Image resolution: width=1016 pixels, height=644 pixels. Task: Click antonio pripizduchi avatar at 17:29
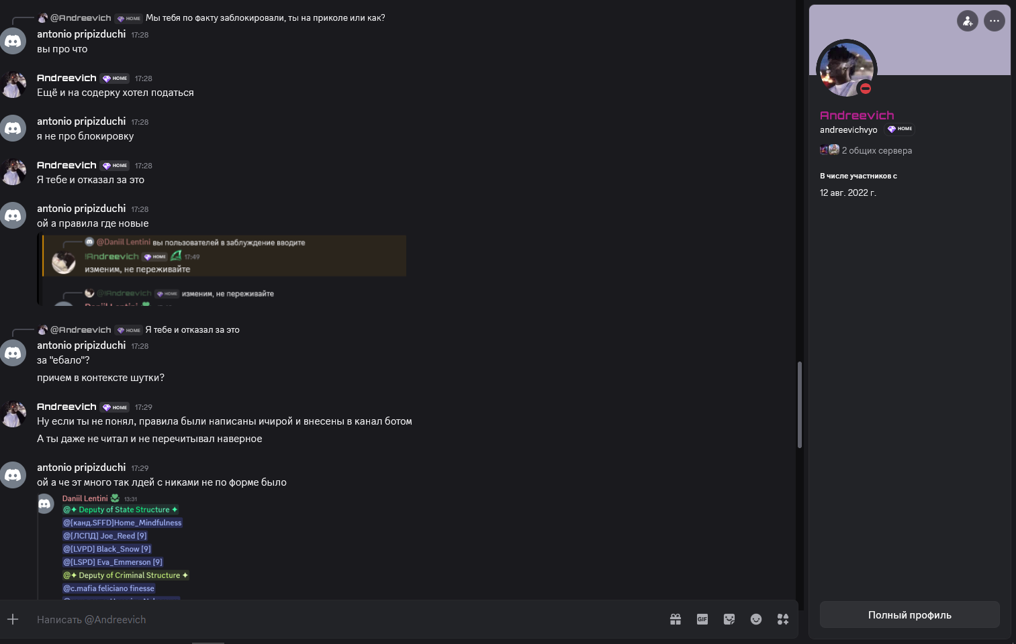tap(13, 475)
